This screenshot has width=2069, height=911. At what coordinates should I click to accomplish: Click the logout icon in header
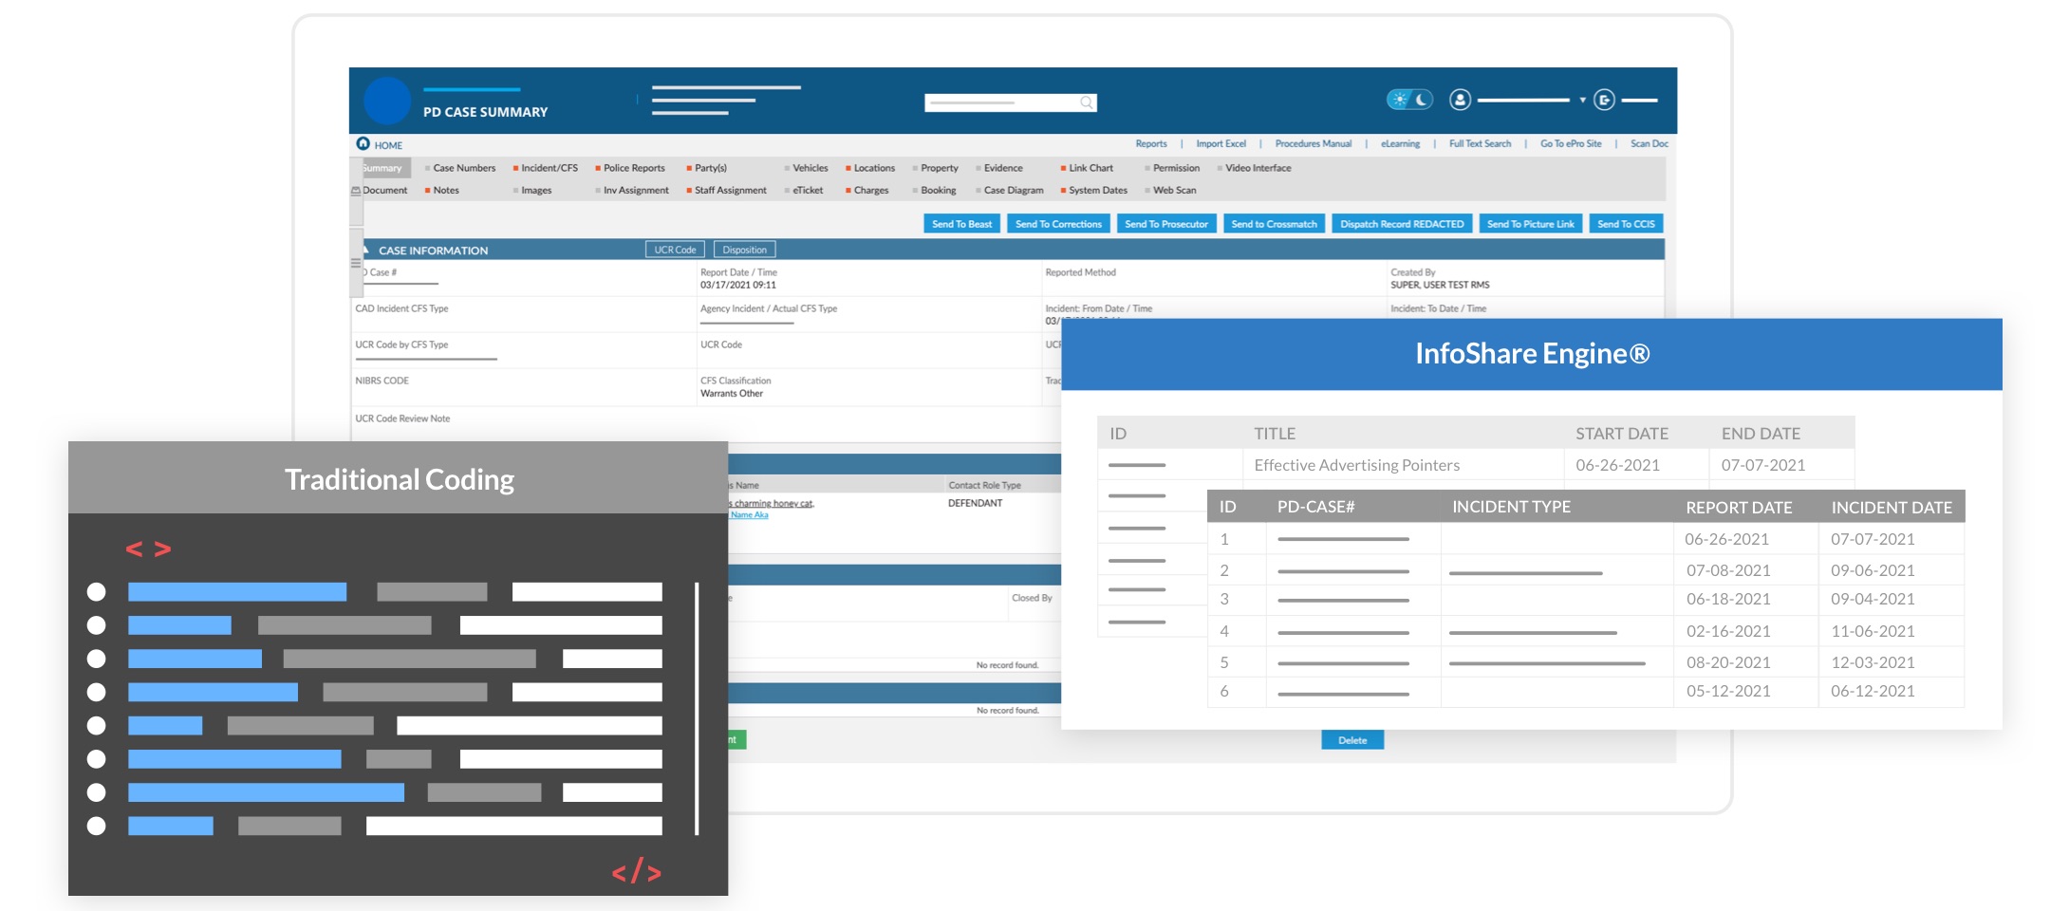point(1604,100)
